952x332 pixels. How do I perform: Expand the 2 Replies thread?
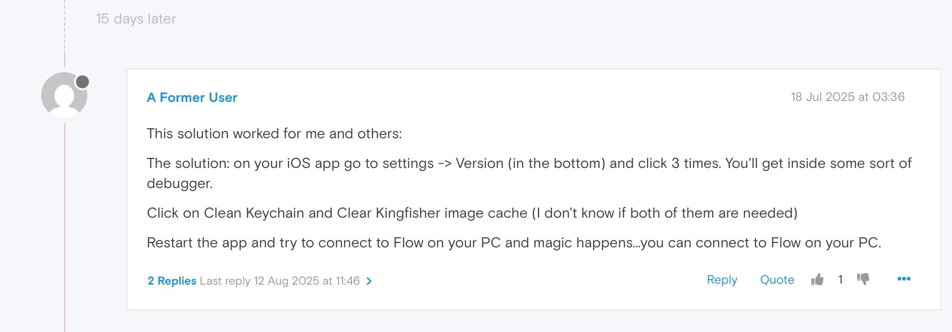(x=172, y=281)
